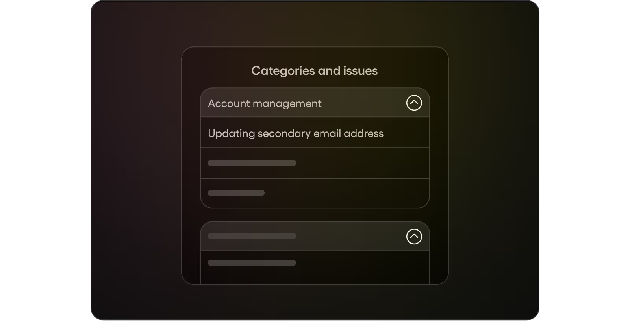Click header gap between Account management and chevron
The height and width of the screenshot is (321, 630).
[x=364, y=103]
